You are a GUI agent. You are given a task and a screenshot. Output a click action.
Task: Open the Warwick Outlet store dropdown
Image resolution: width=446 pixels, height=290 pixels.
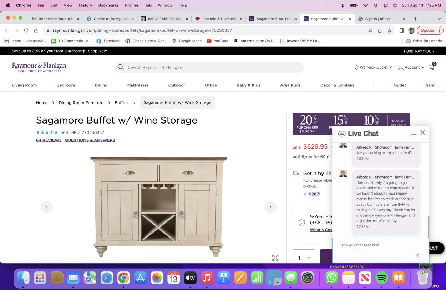tap(373, 67)
